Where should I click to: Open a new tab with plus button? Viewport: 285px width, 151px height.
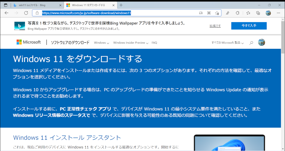point(121,5)
